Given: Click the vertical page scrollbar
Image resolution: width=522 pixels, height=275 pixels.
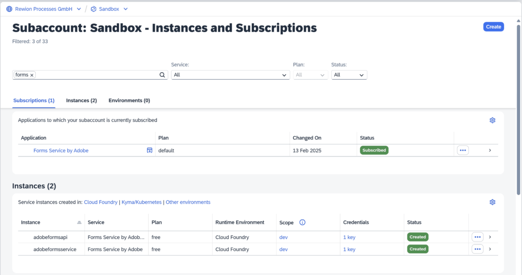Looking at the screenshot, I should click(518, 110).
